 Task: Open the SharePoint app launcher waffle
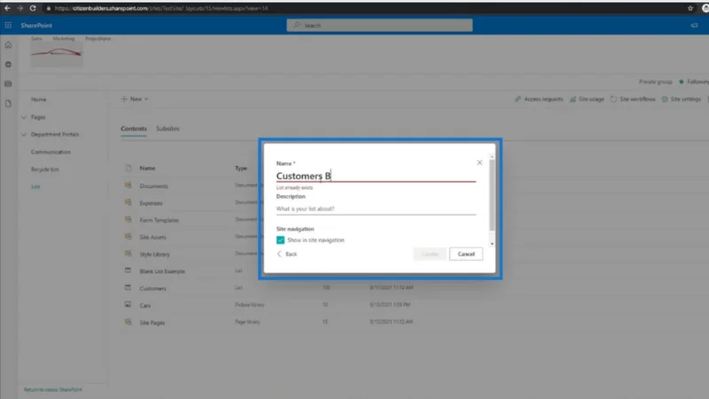click(x=8, y=26)
